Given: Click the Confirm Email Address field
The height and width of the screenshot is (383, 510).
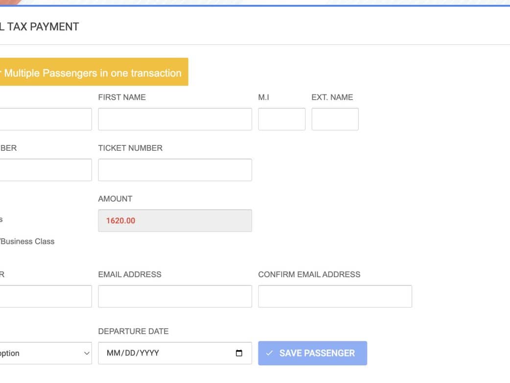Looking at the screenshot, I should [x=335, y=296].
